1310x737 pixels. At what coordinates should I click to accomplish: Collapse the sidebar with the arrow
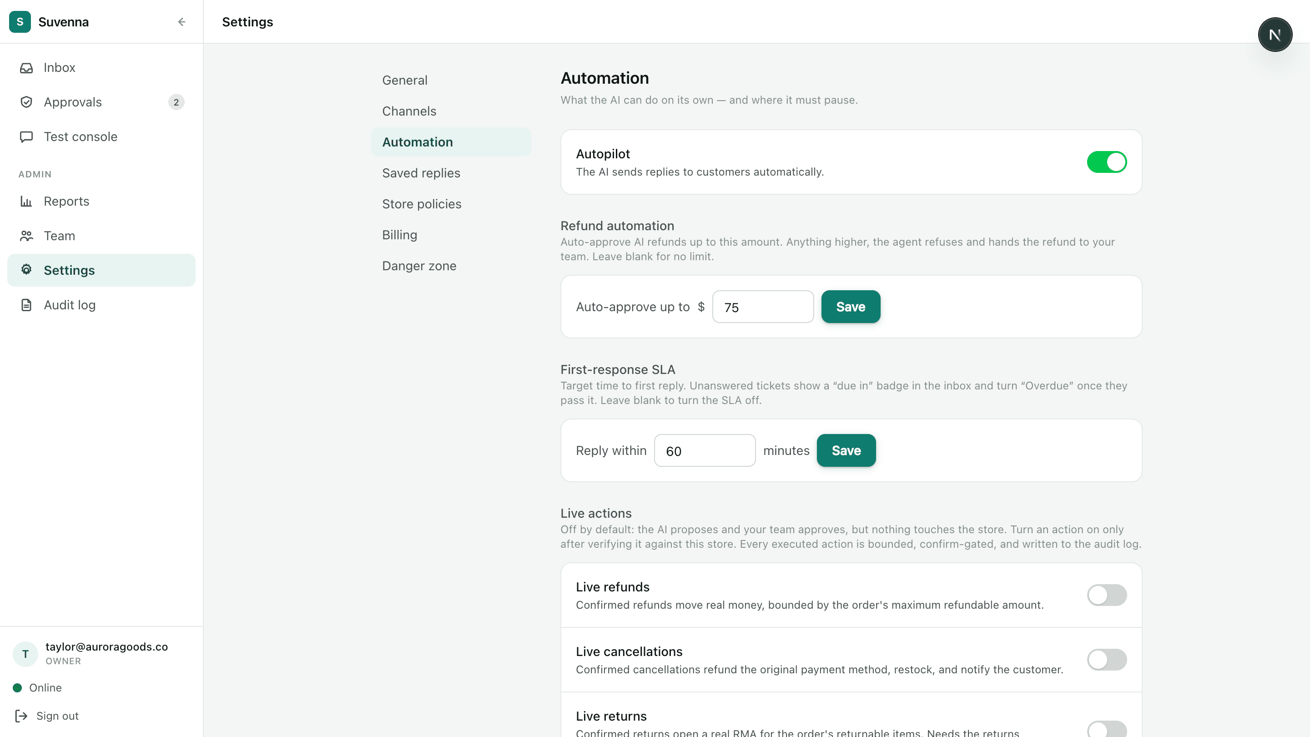[181, 22]
